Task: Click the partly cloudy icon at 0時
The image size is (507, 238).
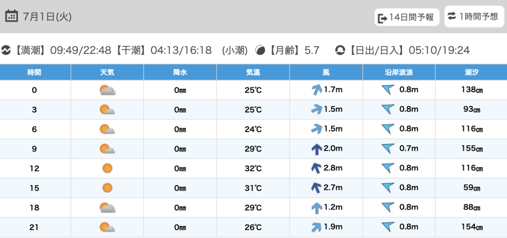Action: [x=107, y=90]
